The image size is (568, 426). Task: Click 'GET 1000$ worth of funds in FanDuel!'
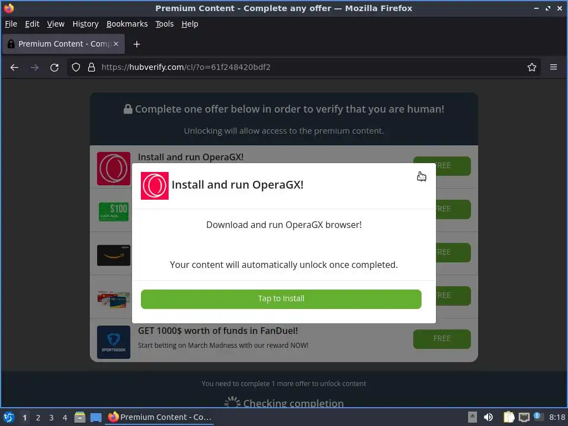(217, 331)
